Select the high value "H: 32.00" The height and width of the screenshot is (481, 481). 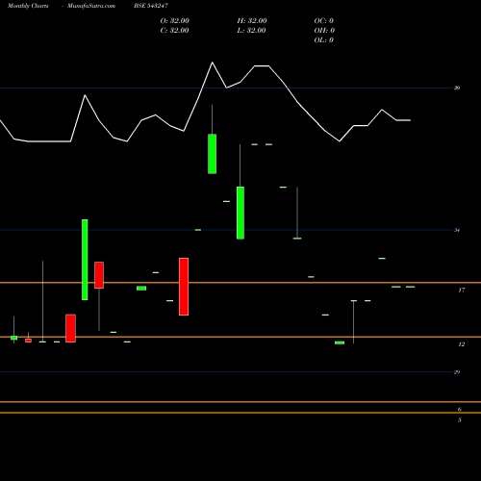click(252, 21)
